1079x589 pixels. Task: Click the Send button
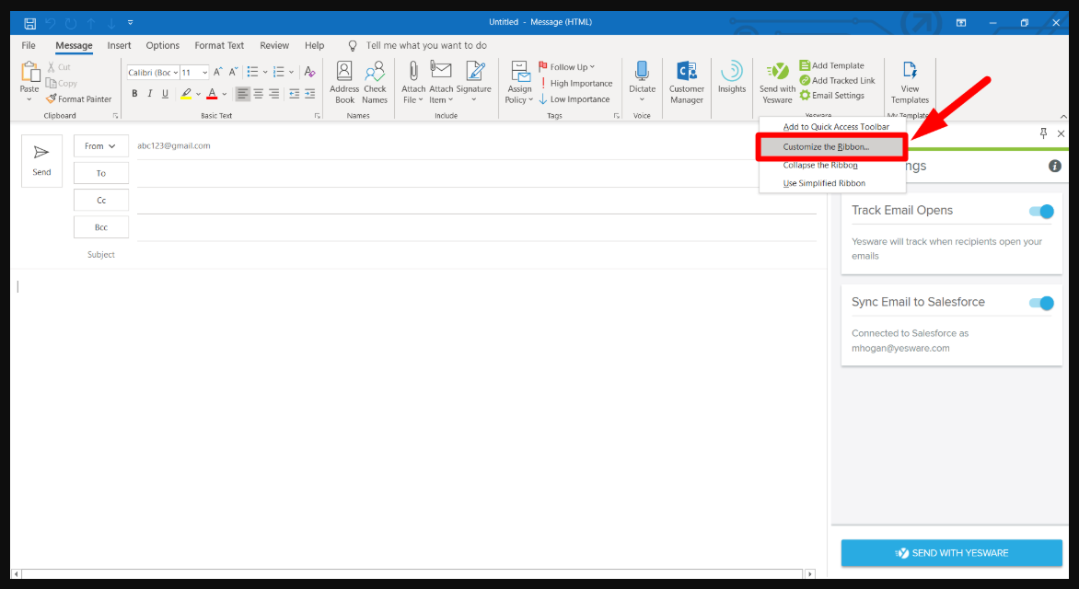[x=42, y=161]
